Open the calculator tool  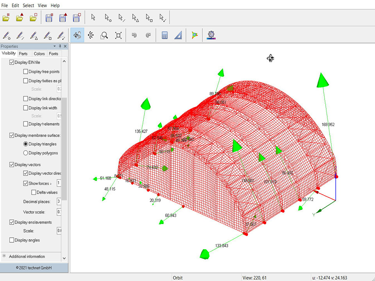164,36
